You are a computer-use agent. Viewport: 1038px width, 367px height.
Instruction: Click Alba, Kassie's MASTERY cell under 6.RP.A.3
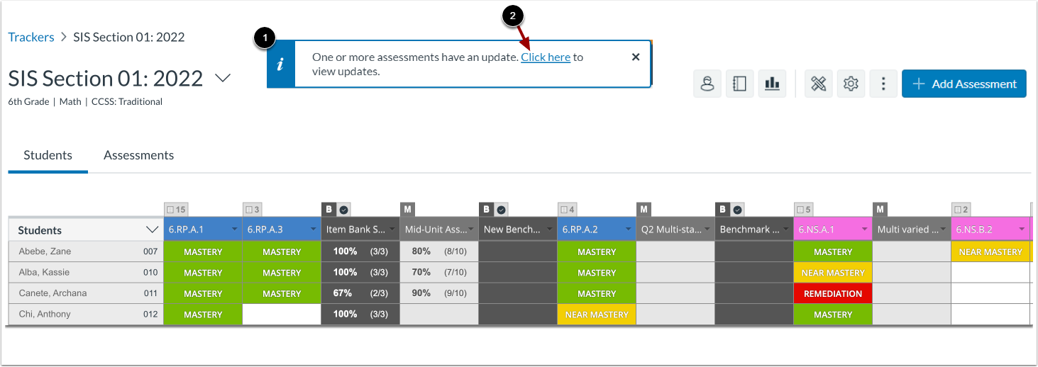pyautogui.click(x=282, y=273)
